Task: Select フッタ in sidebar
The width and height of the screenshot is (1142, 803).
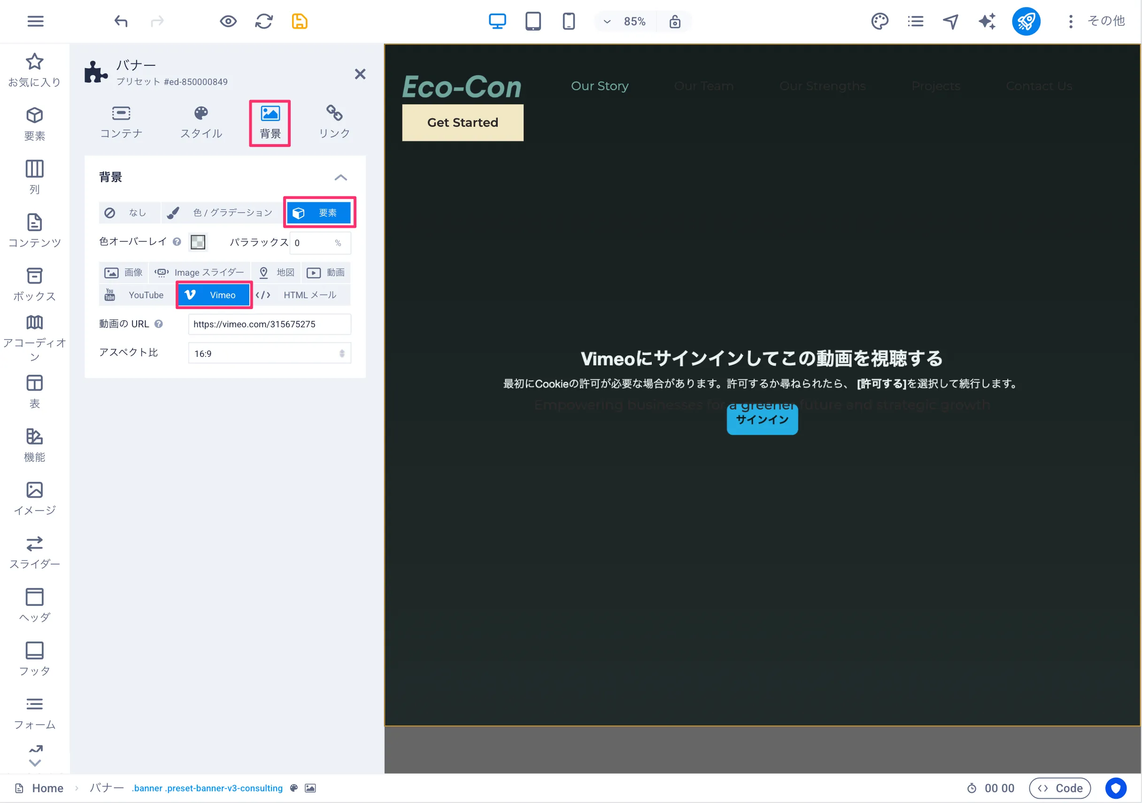Action: (x=34, y=659)
